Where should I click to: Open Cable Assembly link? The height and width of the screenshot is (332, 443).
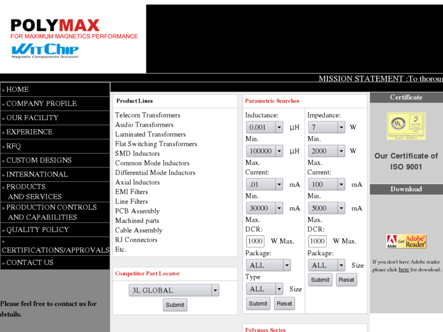tap(138, 230)
